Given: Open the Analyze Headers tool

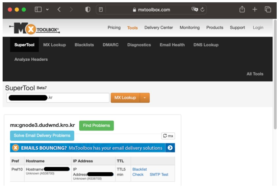Looking at the screenshot, I should coord(31,59).
